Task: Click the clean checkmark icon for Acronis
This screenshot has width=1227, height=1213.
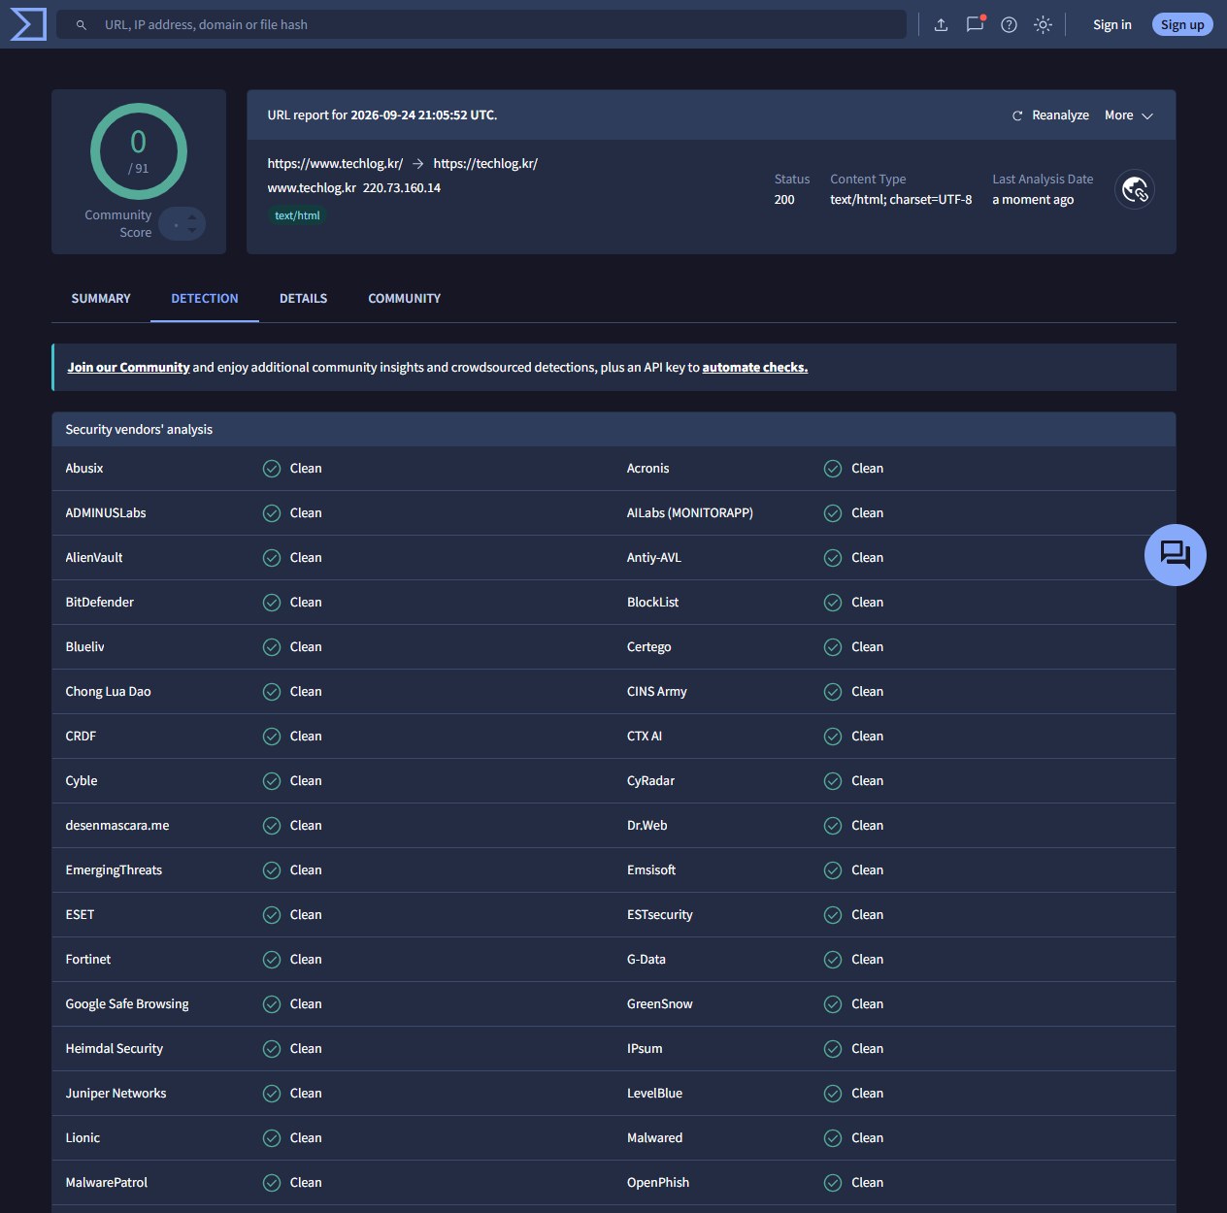Action: (x=833, y=469)
